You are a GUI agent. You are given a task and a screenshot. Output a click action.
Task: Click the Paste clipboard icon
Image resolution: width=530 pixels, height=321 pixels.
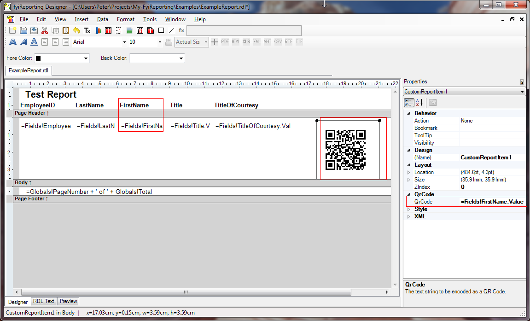(x=65, y=30)
